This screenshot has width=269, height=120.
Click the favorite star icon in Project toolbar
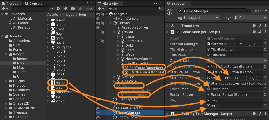80,9
